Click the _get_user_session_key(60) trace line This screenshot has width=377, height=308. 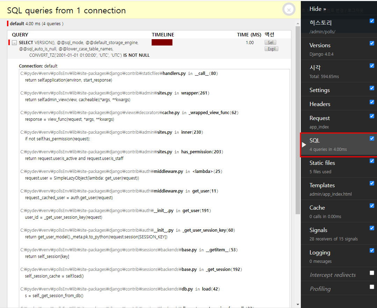point(128,230)
